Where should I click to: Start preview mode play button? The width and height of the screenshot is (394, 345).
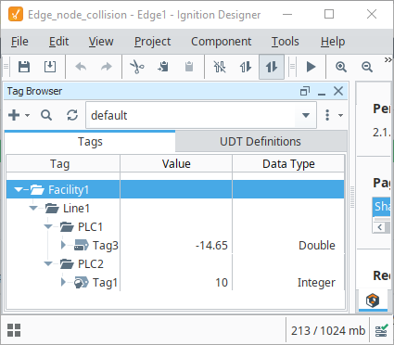pos(311,67)
